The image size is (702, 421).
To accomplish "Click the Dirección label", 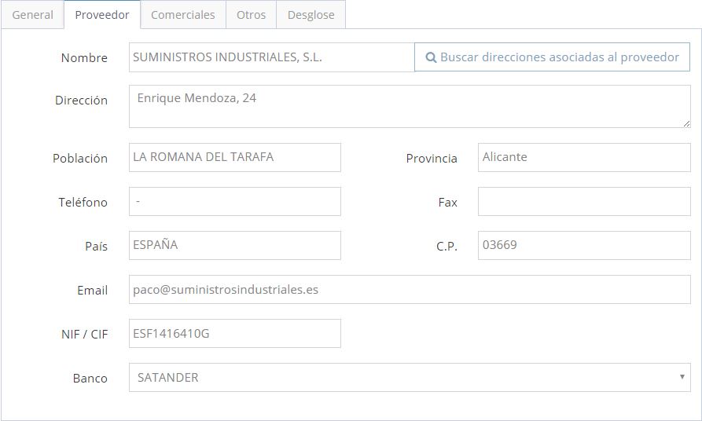I will (81, 101).
